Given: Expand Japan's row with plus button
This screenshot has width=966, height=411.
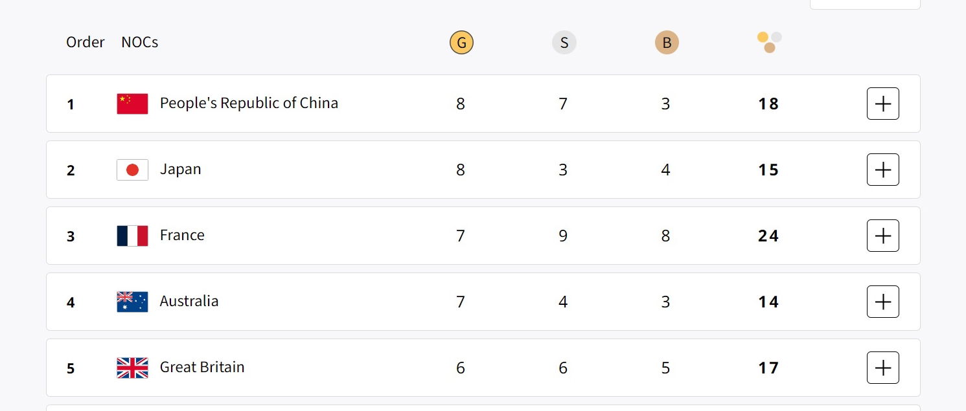Looking at the screenshot, I should pyautogui.click(x=882, y=170).
